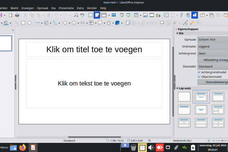
Task: Open the Invoegen menu
Action: pyautogui.click(x=27, y=8)
